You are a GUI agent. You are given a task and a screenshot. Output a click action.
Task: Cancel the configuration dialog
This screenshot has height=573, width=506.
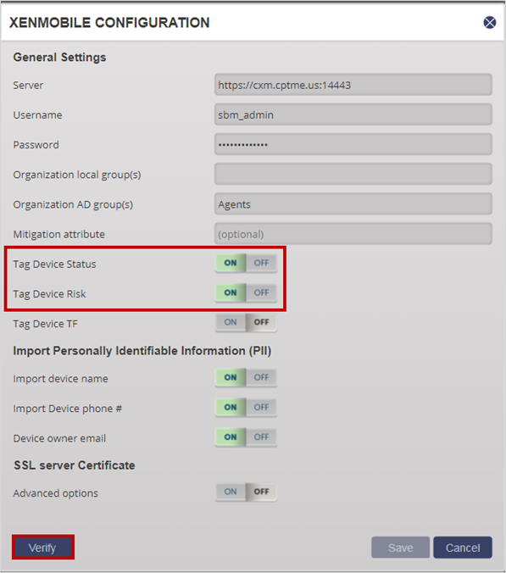tap(463, 548)
